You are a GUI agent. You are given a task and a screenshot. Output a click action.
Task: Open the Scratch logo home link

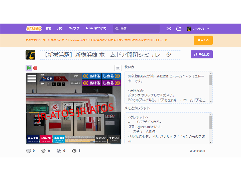point(34,29)
